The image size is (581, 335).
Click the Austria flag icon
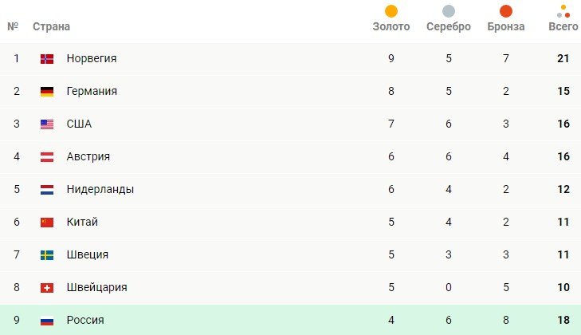[x=47, y=157]
